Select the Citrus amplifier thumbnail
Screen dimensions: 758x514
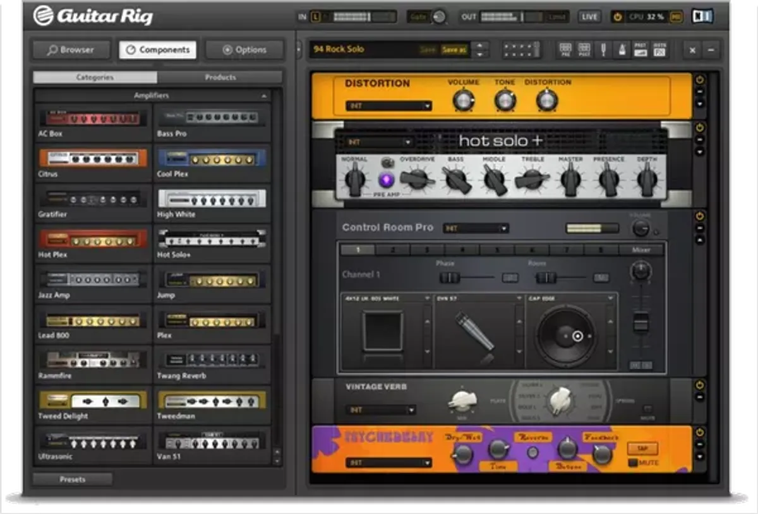92,158
